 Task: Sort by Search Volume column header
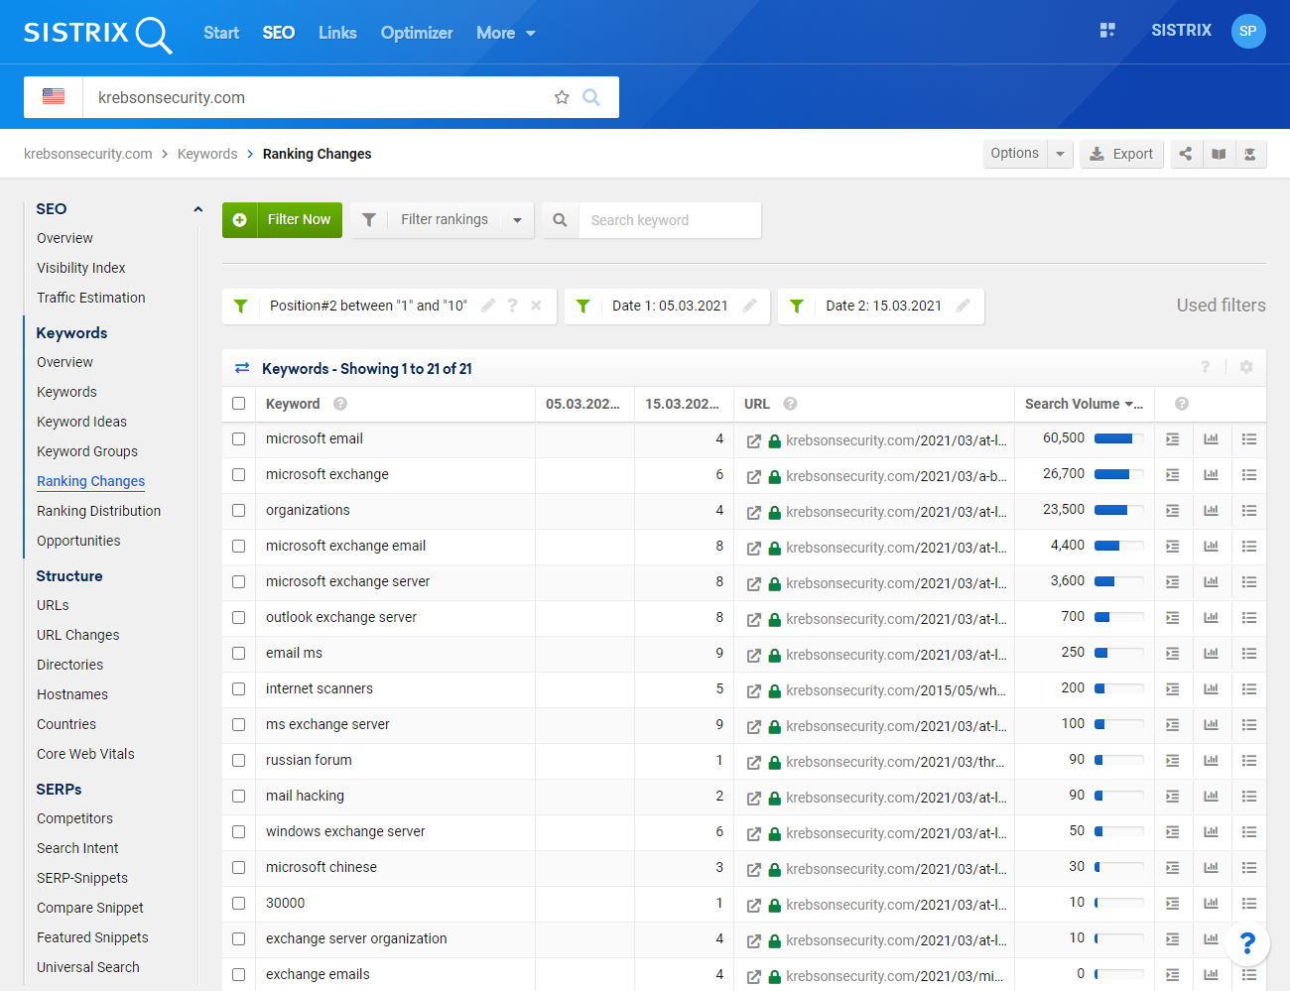tap(1084, 404)
